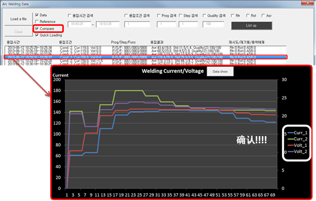Click the Clear button
The width and height of the screenshot is (316, 201).
pyautogui.click(x=18, y=32)
